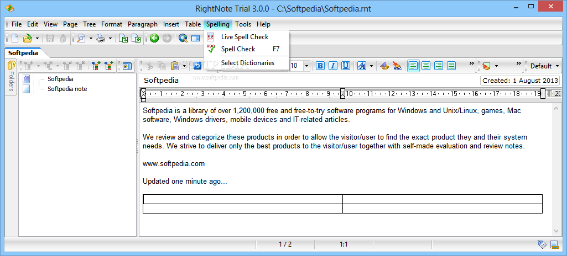This screenshot has width=567, height=256.
Task: Create a new file with the blank page icon
Action: pyautogui.click(x=15, y=38)
